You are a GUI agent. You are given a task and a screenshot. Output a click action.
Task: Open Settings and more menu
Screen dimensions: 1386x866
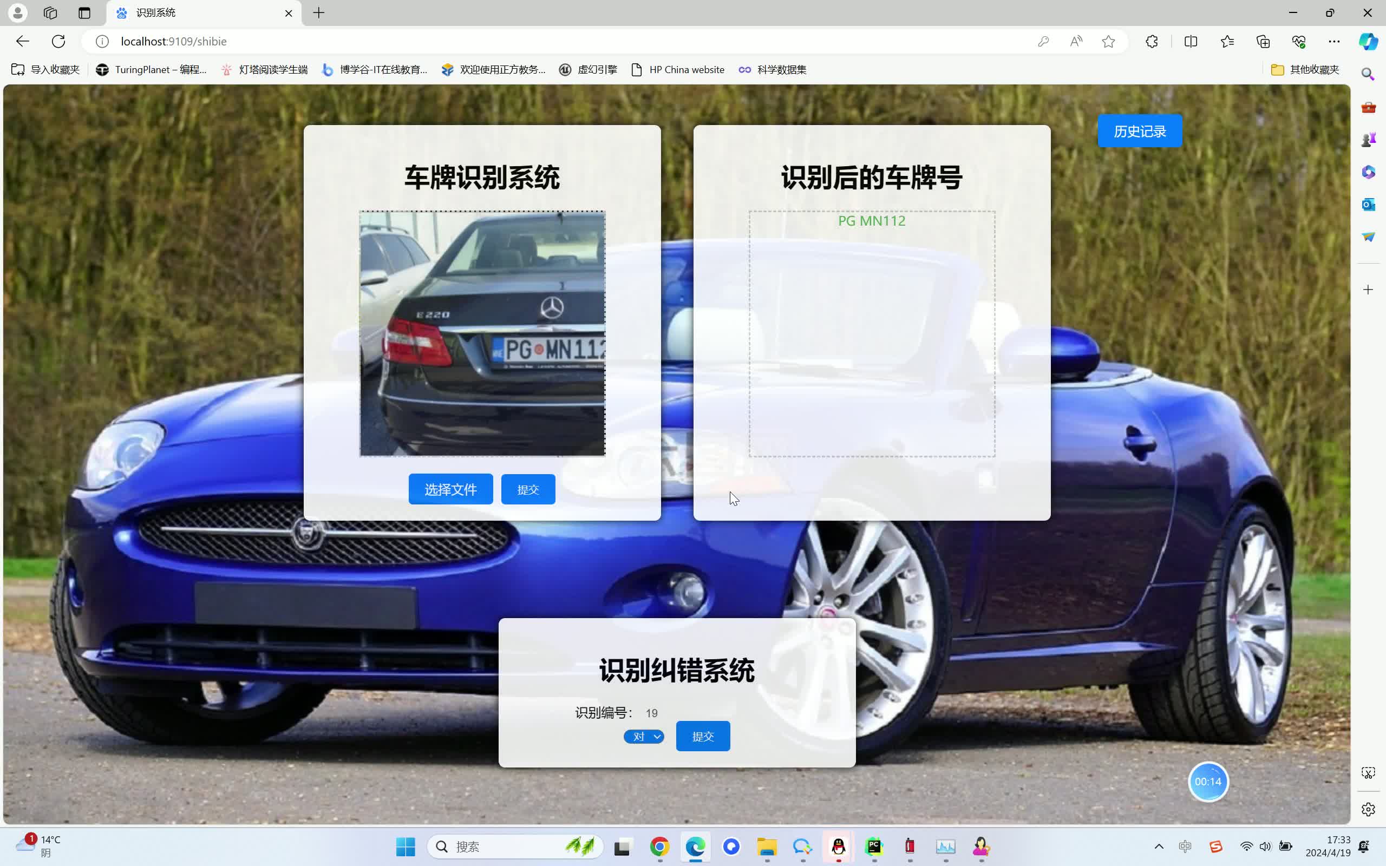1335,41
